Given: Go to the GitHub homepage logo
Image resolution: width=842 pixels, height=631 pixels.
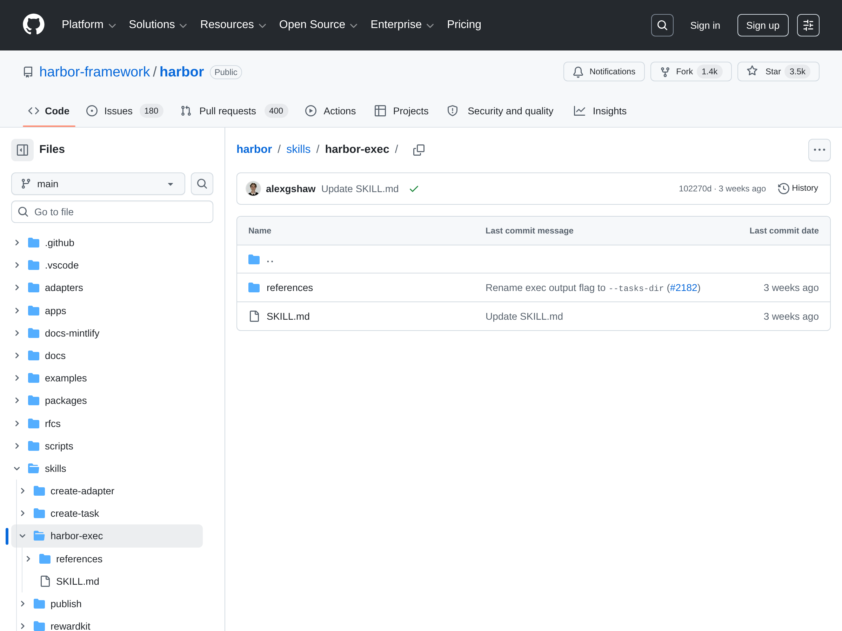Looking at the screenshot, I should [x=33, y=25].
